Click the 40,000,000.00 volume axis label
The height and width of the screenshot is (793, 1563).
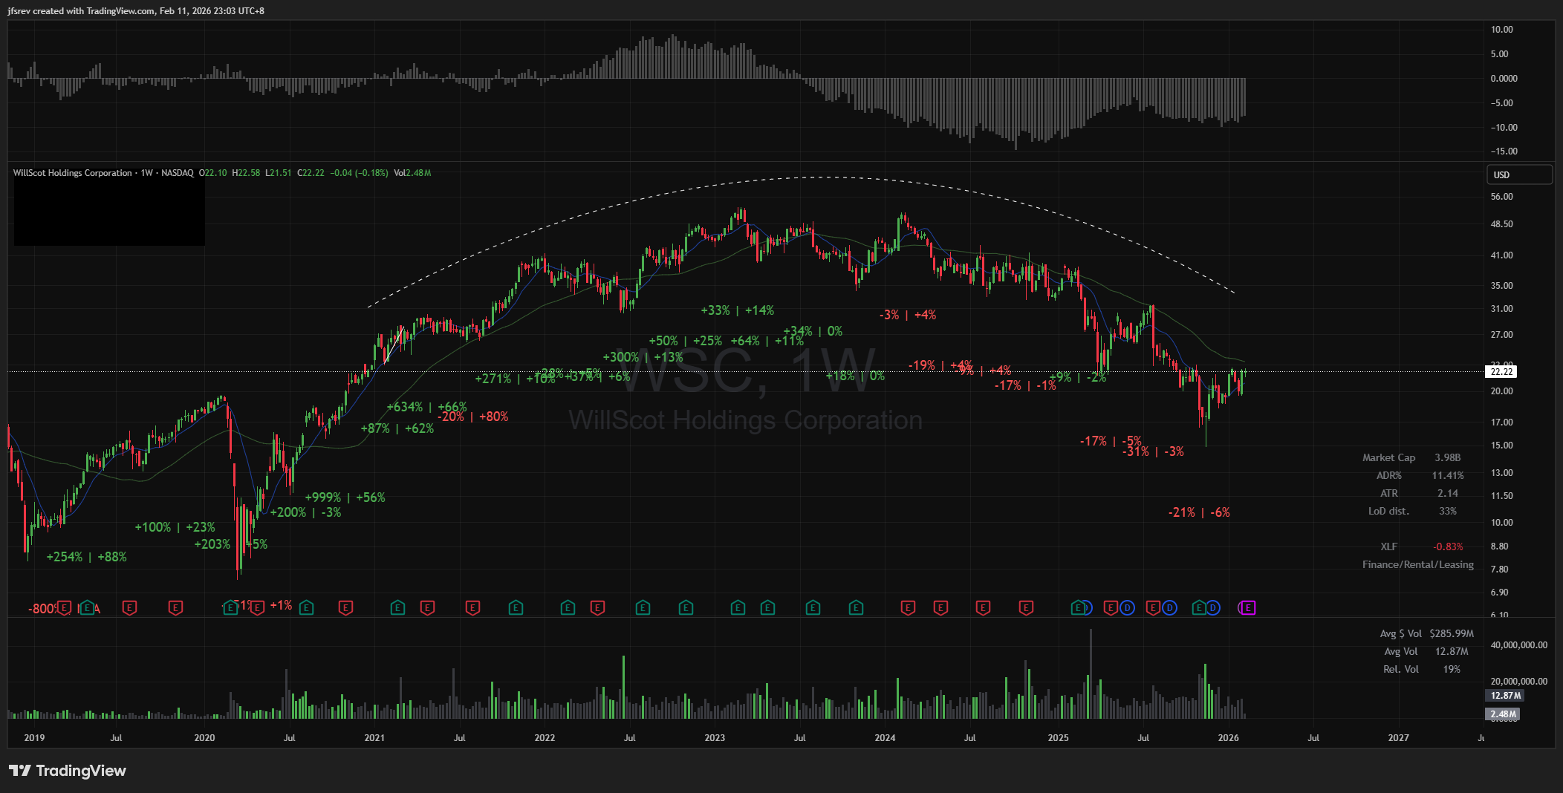(1519, 645)
